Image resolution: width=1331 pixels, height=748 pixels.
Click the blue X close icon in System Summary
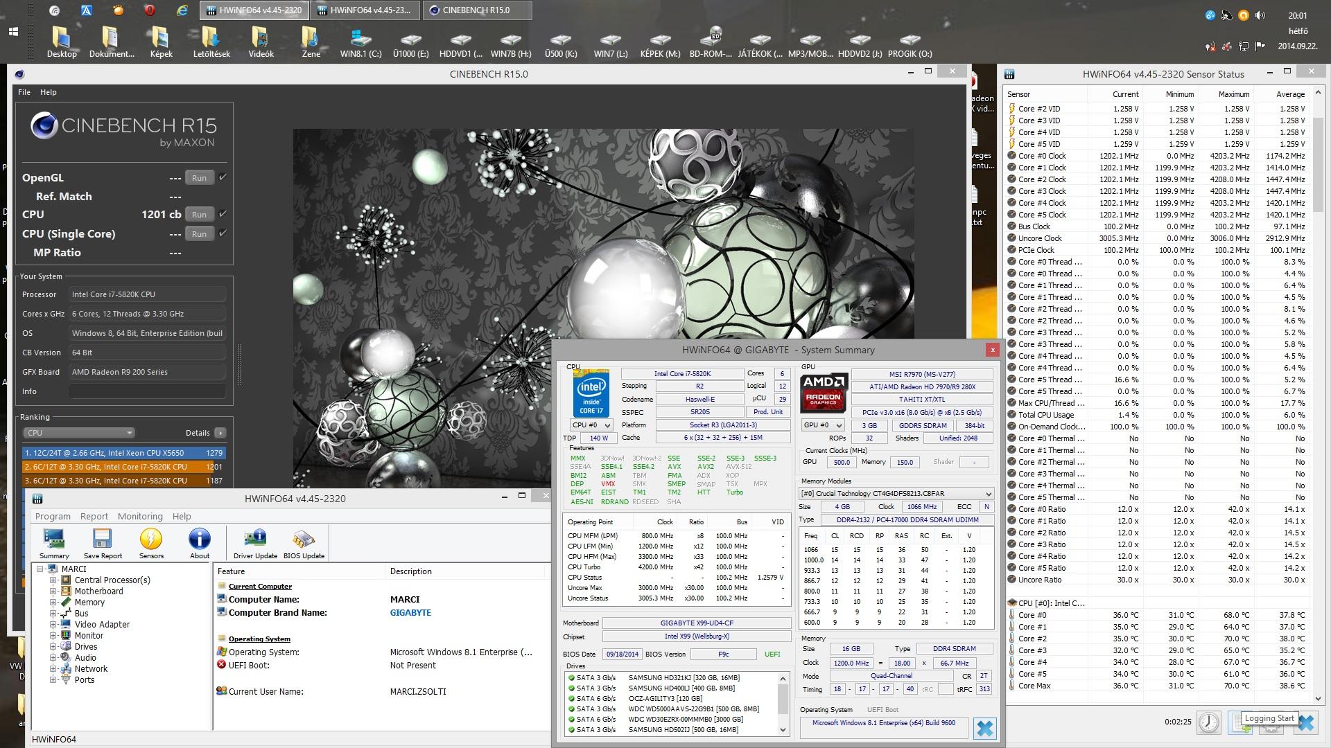coord(984,728)
